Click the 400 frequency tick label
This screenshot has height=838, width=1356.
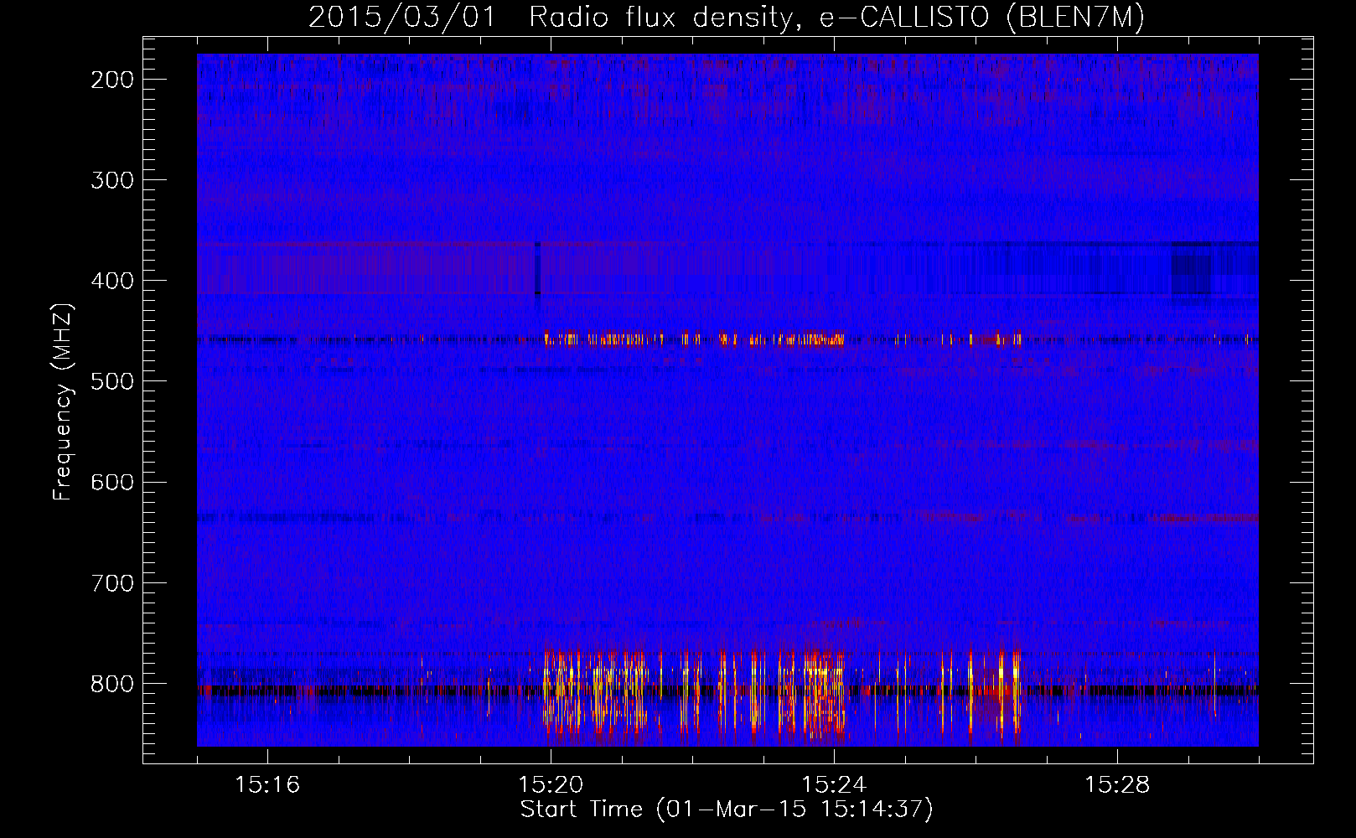112,281
